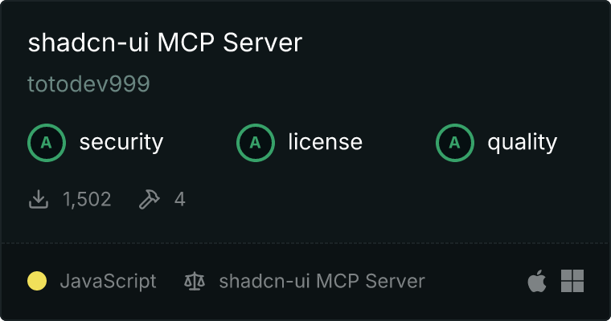Viewport: 611px width, 321px height.
Task: Open the shadcn-ui MCP Server title
Action: pos(166,42)
